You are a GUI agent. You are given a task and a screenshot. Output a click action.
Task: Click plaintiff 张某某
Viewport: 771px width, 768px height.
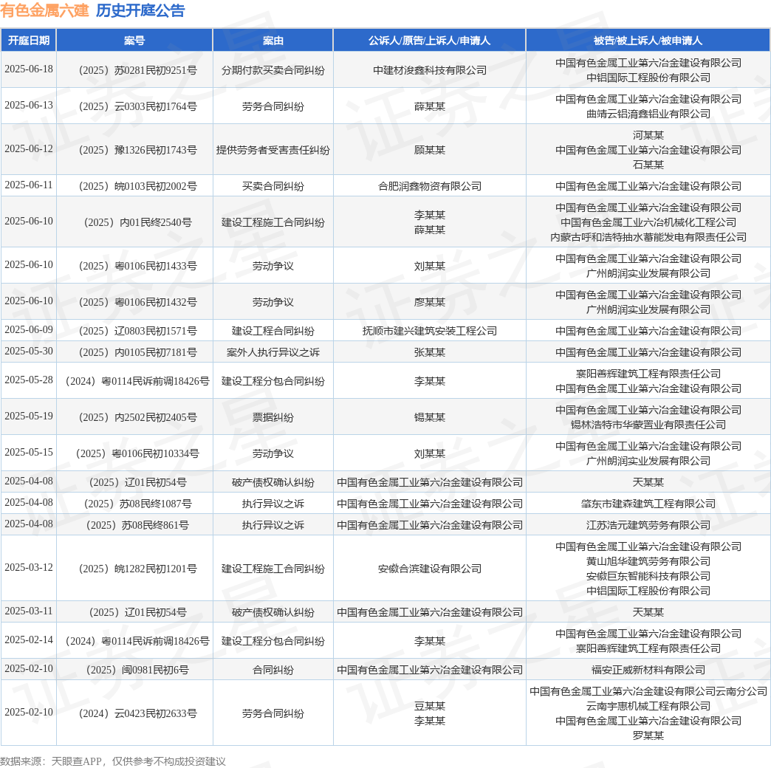tap(430, 352)
